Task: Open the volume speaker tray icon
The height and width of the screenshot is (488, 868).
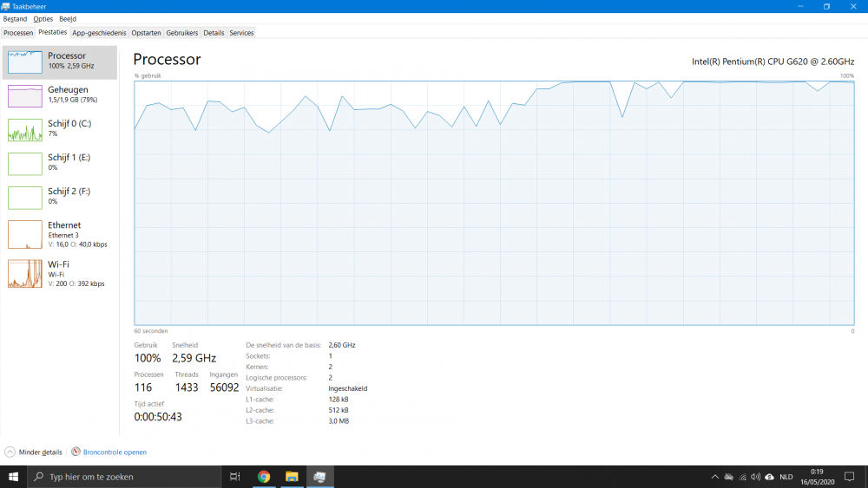Action: [x=756, y=477]
